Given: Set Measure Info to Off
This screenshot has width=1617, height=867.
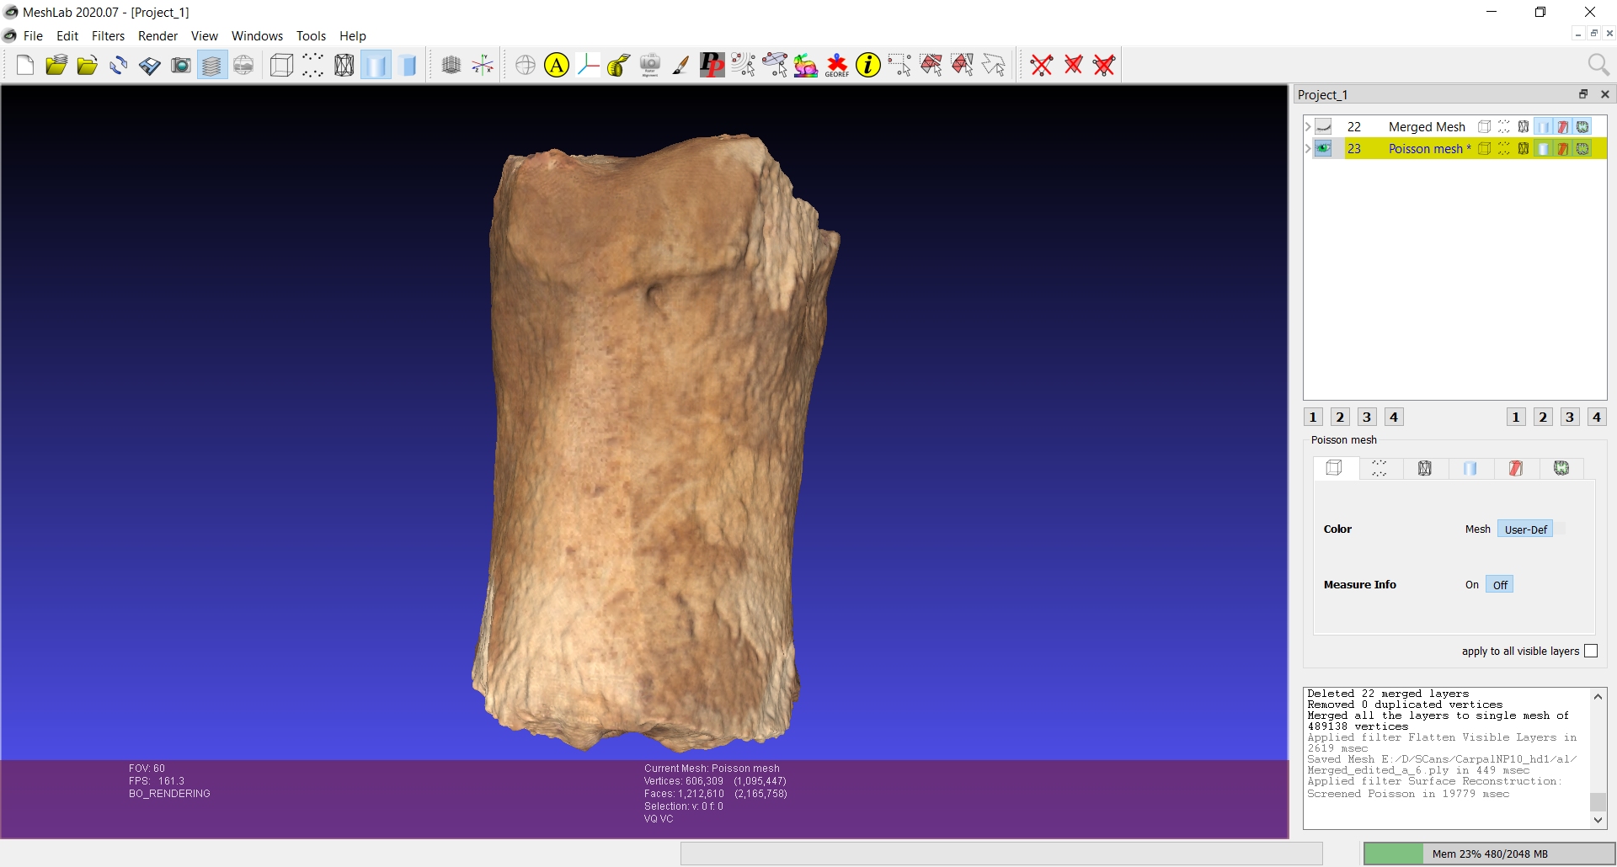Looking at the screenshot, I should point(1500,584).
